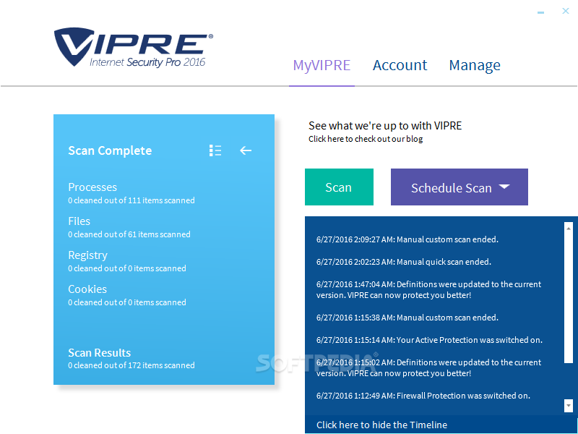Close the VIPRE window

point(566,11)
